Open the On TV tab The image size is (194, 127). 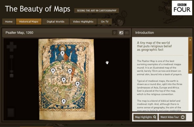(105, 22)
